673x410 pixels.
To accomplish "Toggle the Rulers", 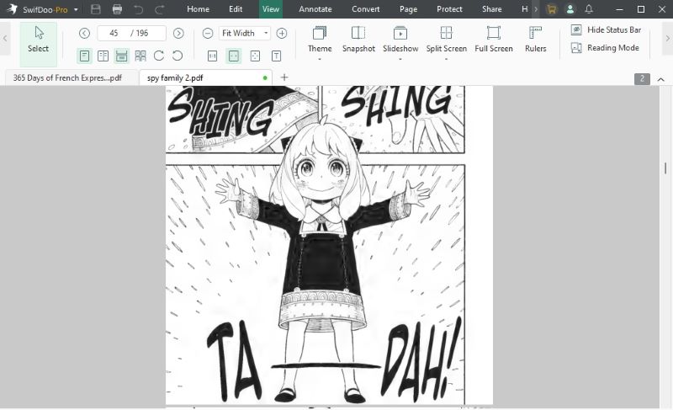I will coord(535,39).
